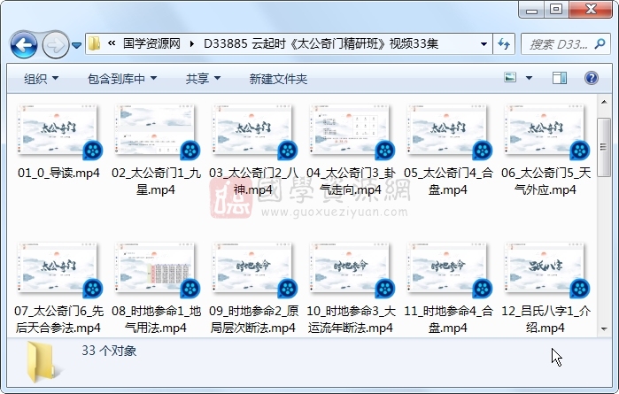
Task: Open the 共享 menu
Action: click(203, 79)
